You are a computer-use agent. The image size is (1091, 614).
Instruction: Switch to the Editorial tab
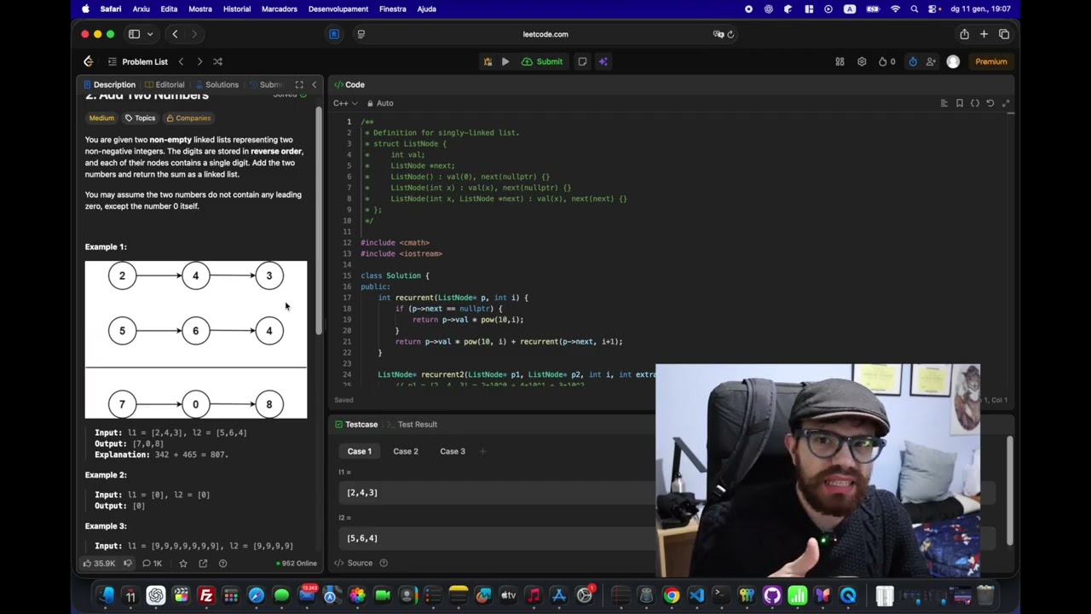[165, 84]
